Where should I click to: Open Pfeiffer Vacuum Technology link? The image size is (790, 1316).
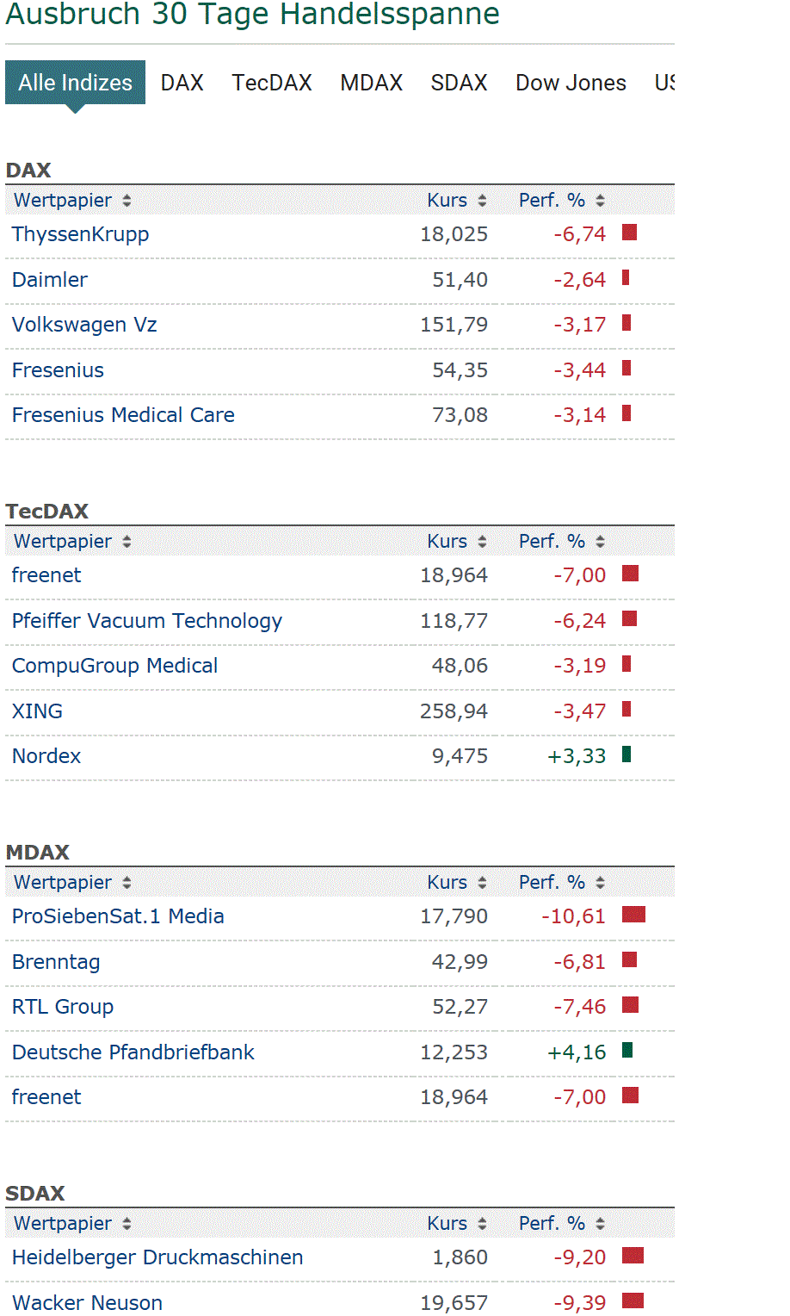point(147,621)
